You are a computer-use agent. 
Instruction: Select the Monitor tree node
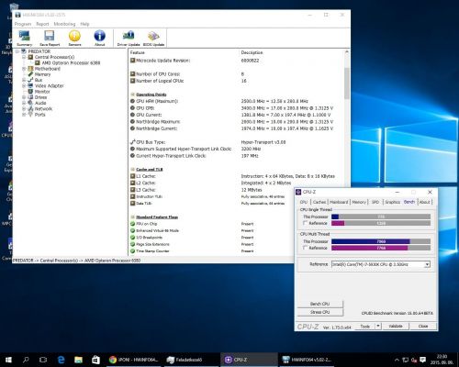(42, 92)
